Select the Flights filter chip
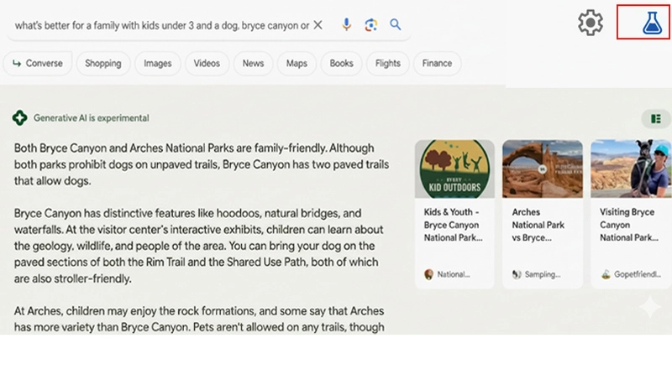 point(387,64)
